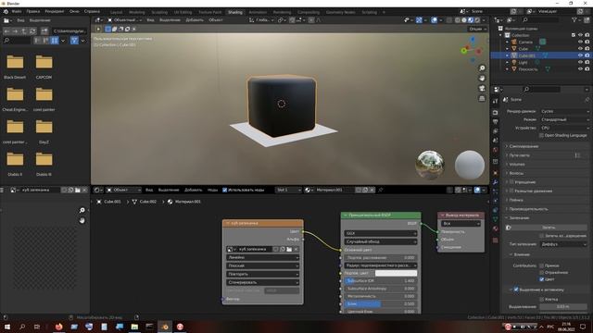Select rendered viewport shading sphere icon
Image resolution: width=593 pixels, height=333 pixels.
477,20
